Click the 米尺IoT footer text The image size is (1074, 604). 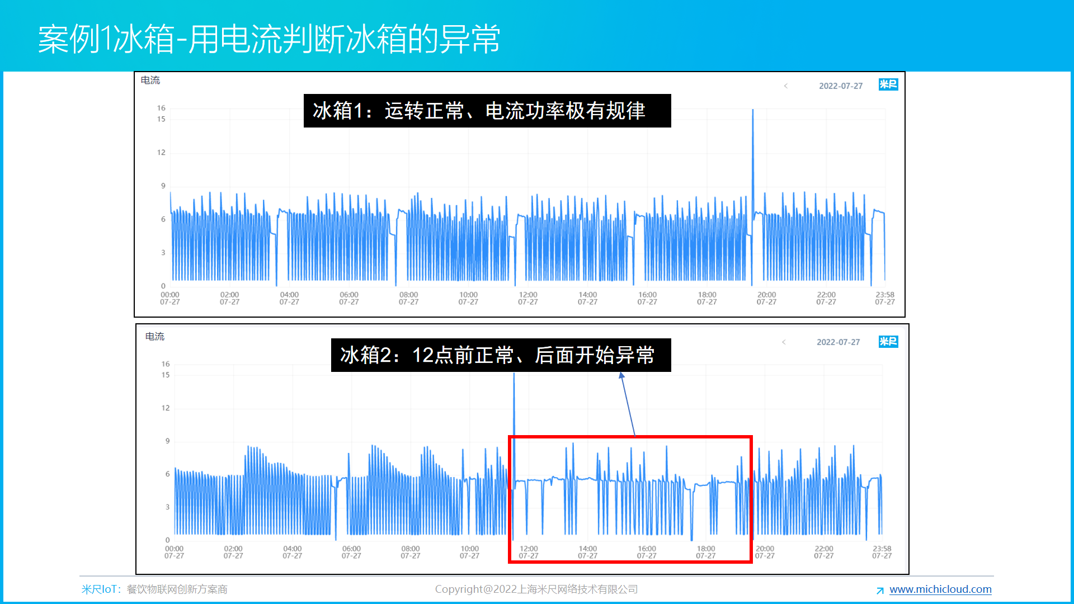154,589
